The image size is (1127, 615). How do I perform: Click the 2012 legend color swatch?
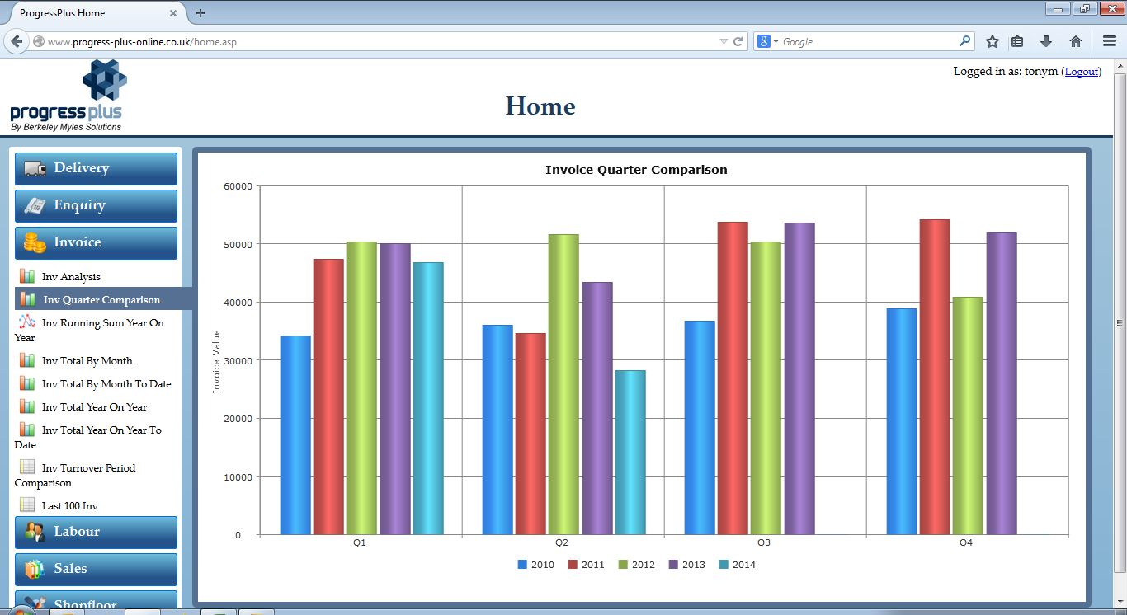pyautogui.click(x=623, y=565)
